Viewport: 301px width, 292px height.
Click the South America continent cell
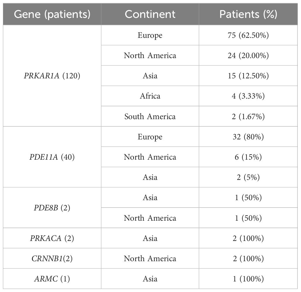(x=150, y=116)
